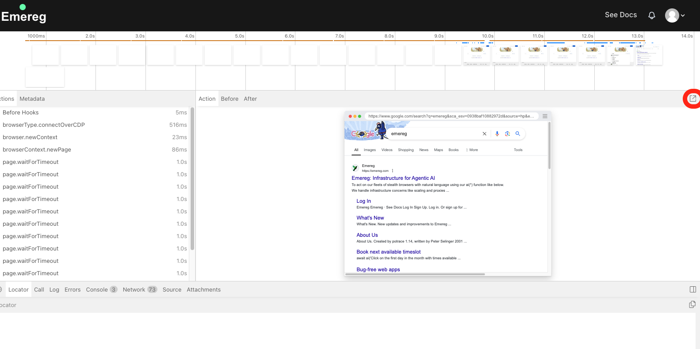Select the Before Hooks action row
Screen dimensions: 700x349
(x=95, y=113)
